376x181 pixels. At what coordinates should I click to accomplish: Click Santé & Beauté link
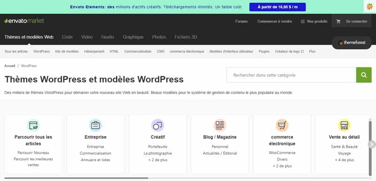[344, 147]
